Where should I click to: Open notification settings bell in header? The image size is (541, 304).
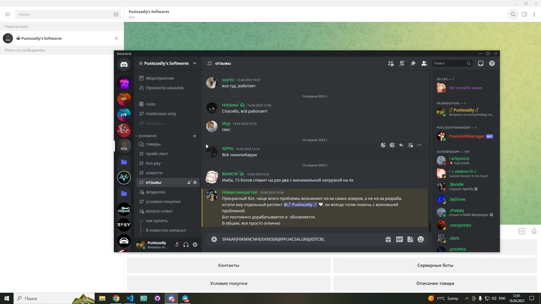click(x=402, y=63)
